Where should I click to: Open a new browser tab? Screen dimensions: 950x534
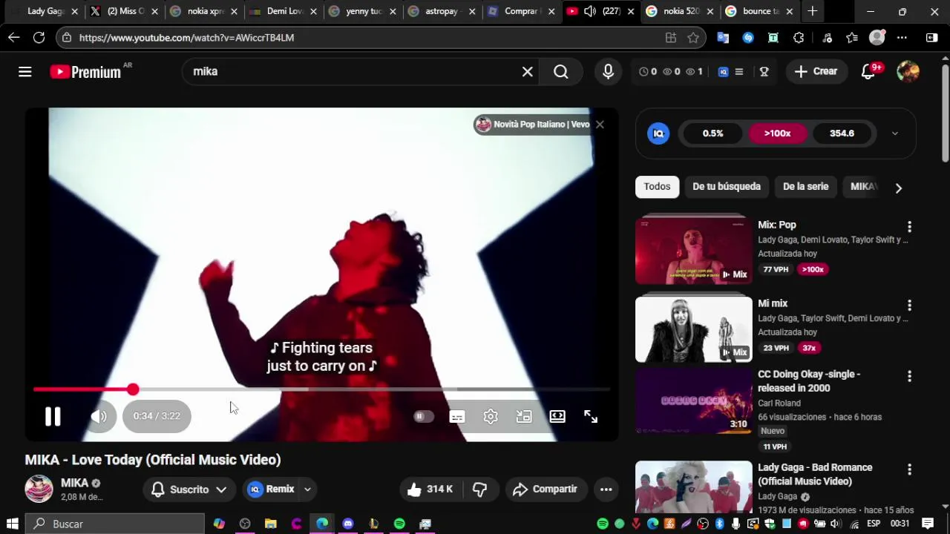tap(813, 11)
